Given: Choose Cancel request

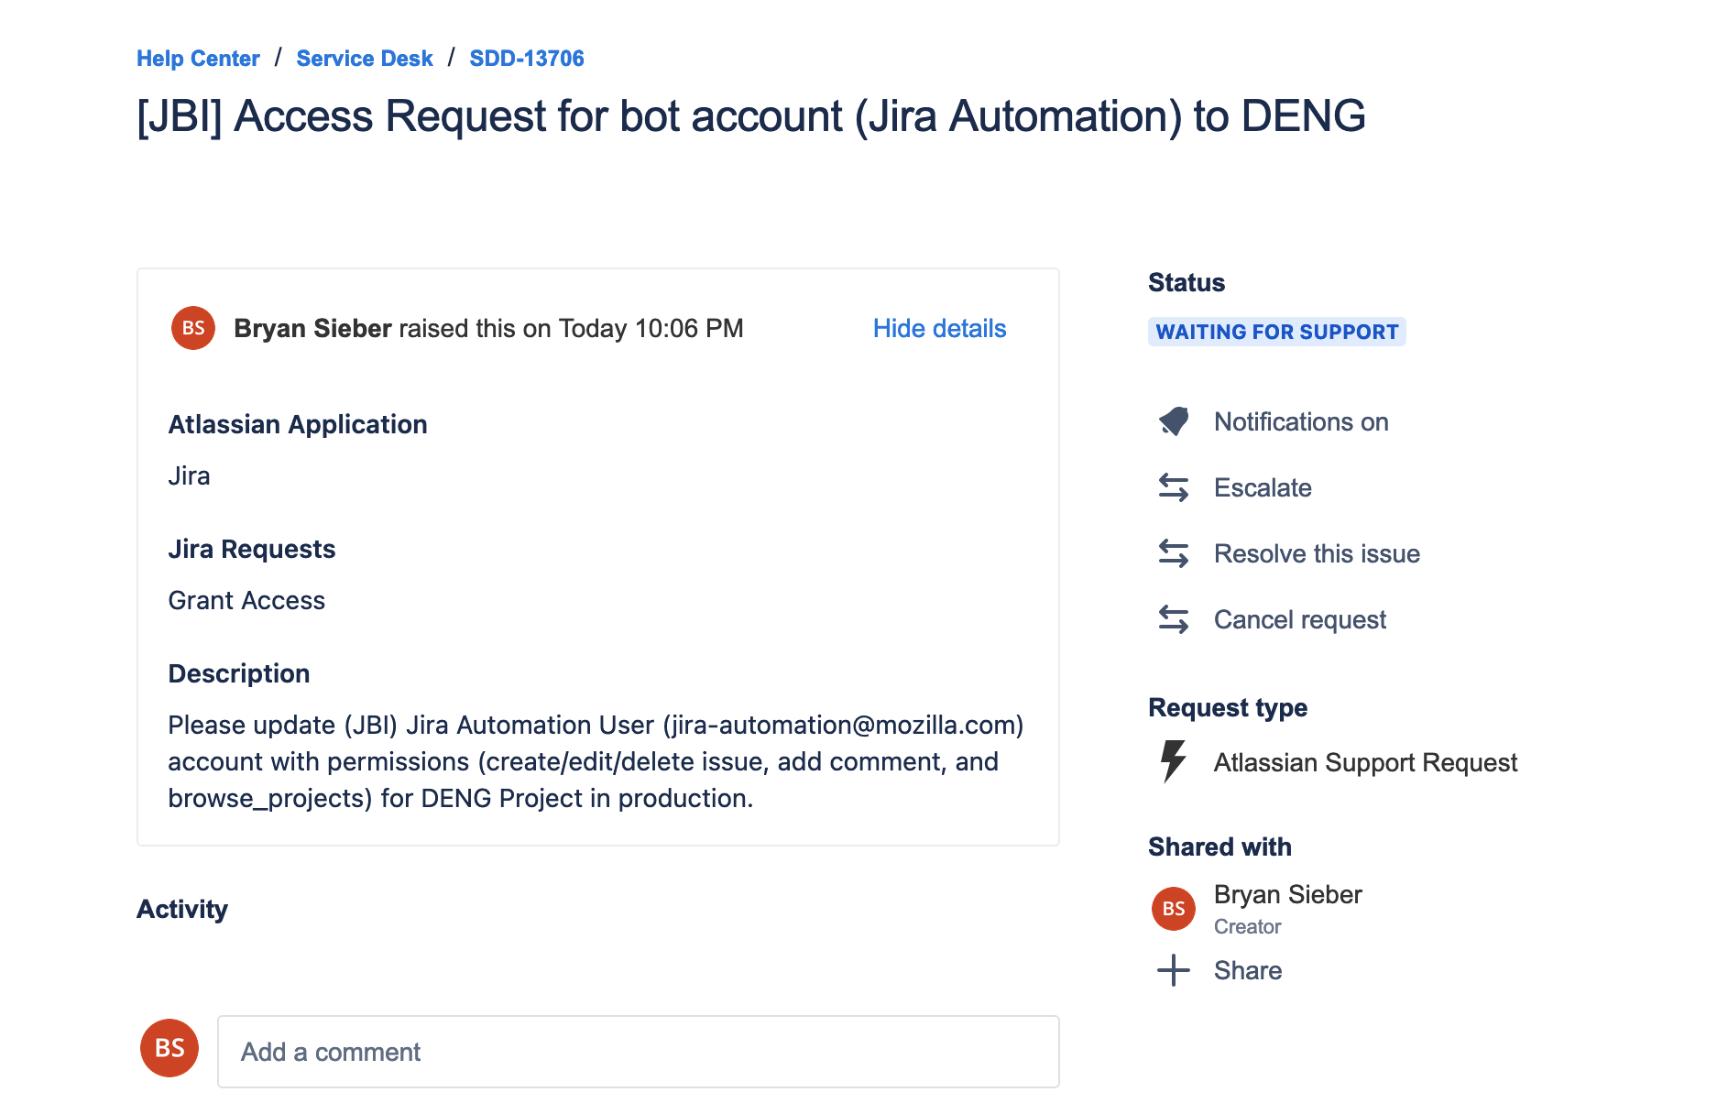Looking at the screenshot, I should [x=1300, y=620].
